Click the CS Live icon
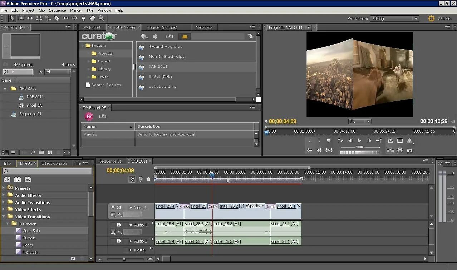 432,19
